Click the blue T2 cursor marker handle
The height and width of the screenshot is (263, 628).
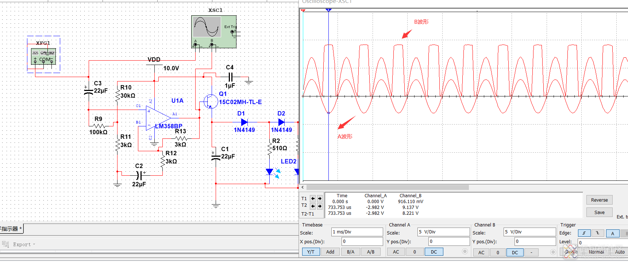coord(328,10)
